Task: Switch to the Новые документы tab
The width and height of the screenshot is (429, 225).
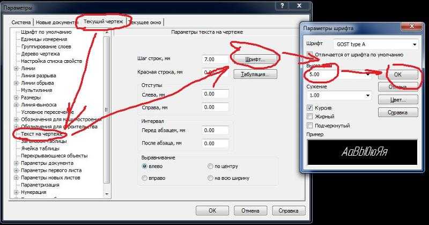Action: point(57,23)
